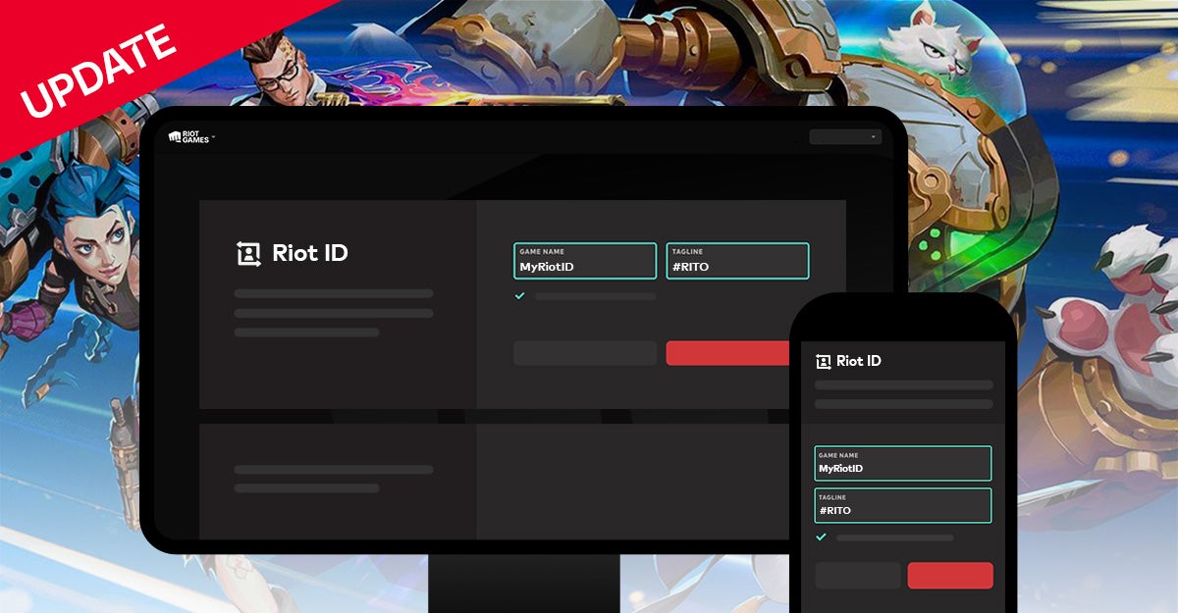Click the mobile GAME NAME input box
Screen dimensions: 1178x613
coord(903,463)
